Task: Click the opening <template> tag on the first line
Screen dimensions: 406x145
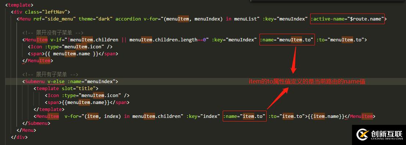Action: [19, 5]
